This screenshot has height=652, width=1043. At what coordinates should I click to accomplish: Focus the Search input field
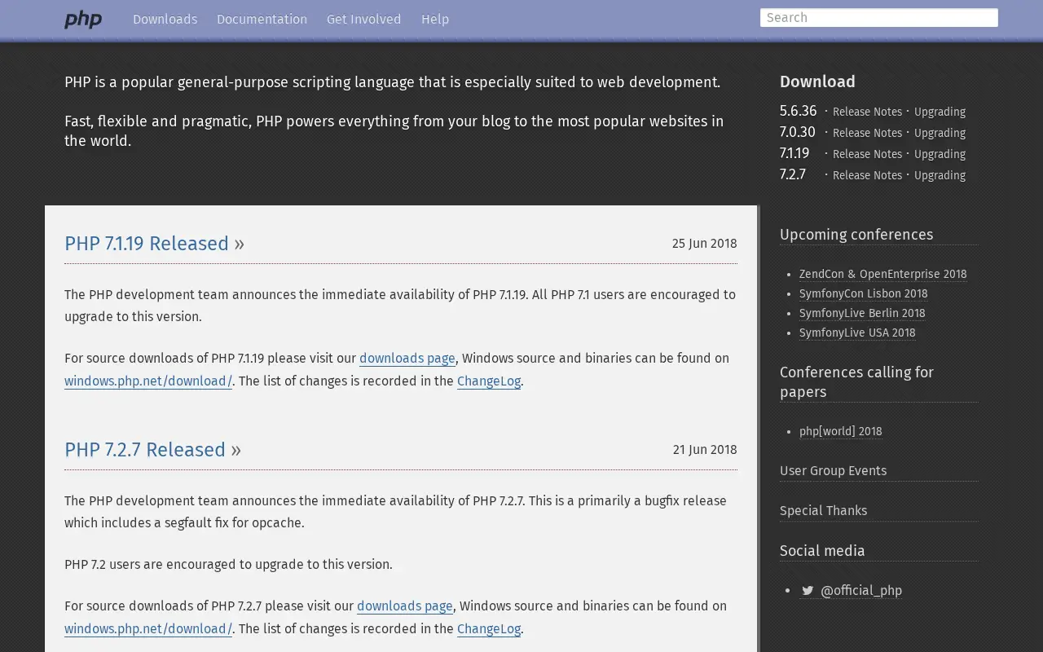[879, 18]
